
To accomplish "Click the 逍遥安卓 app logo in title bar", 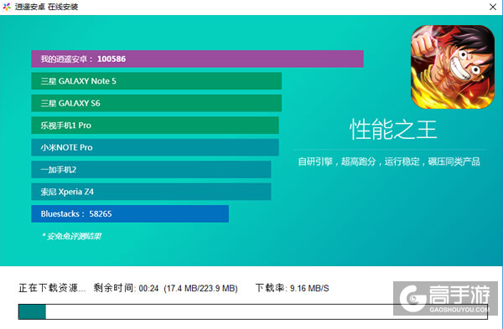I will pos(7,7).
